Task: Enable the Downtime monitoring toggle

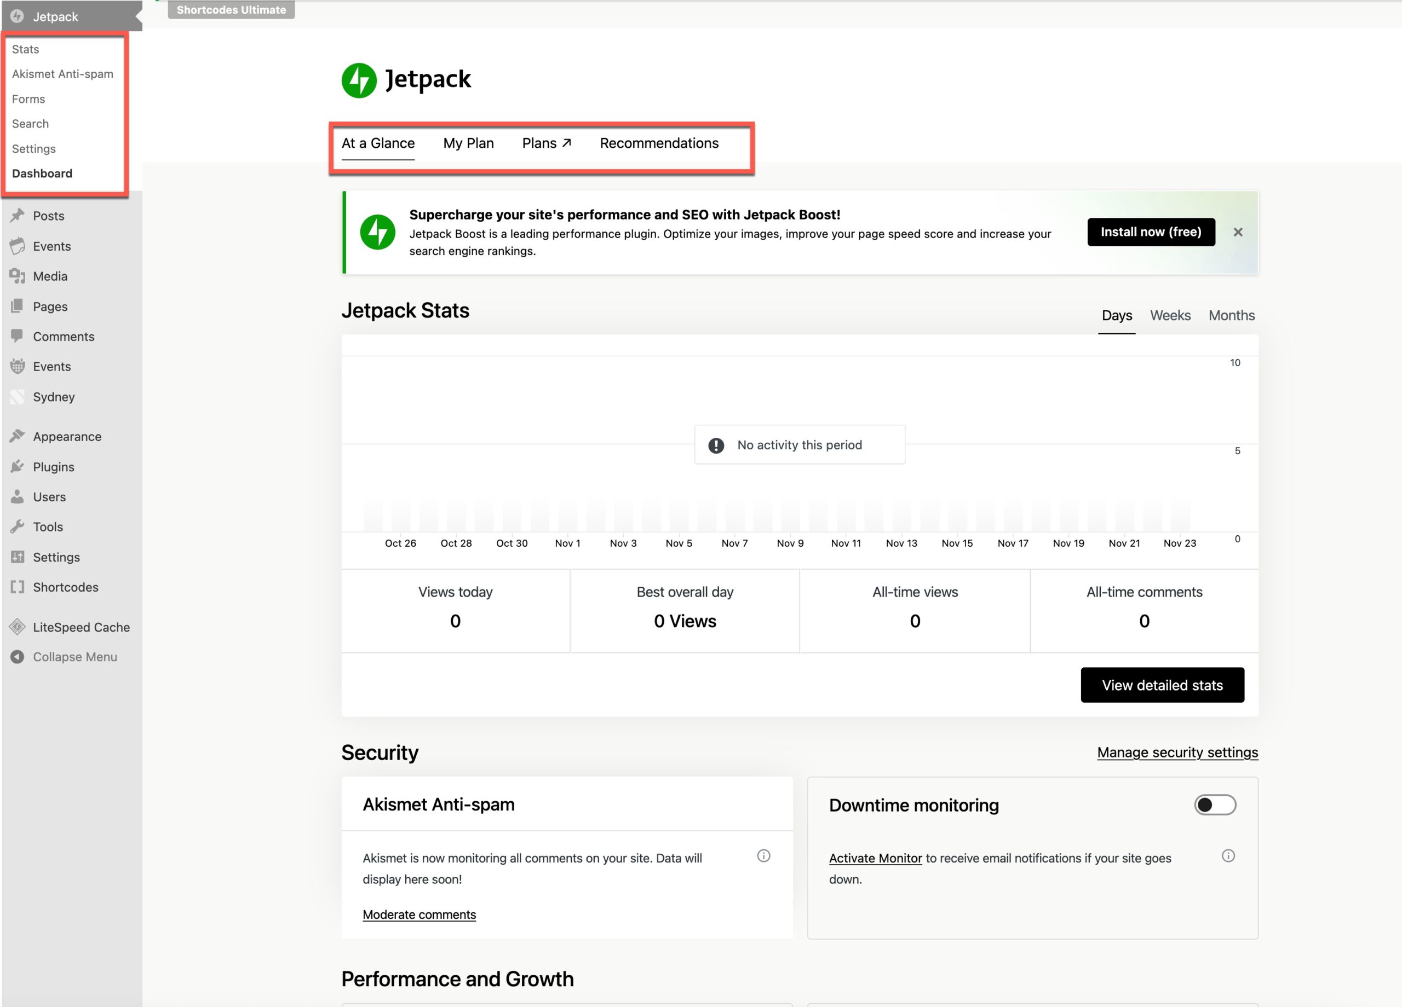Action: pos(1215,805)
